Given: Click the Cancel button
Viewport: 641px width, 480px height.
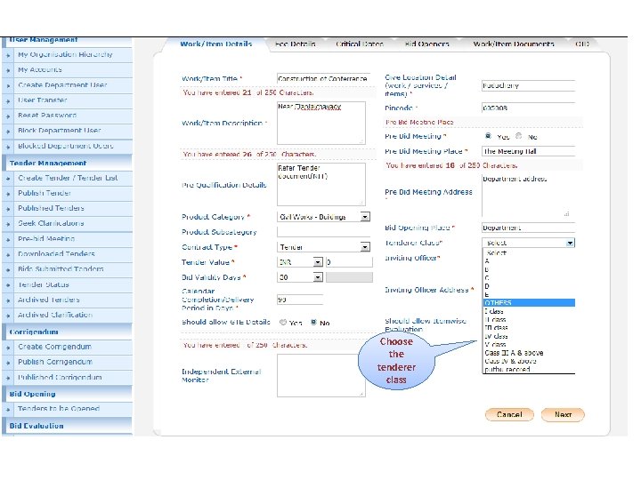Looking at the screenshot, I should pos(509,415).
